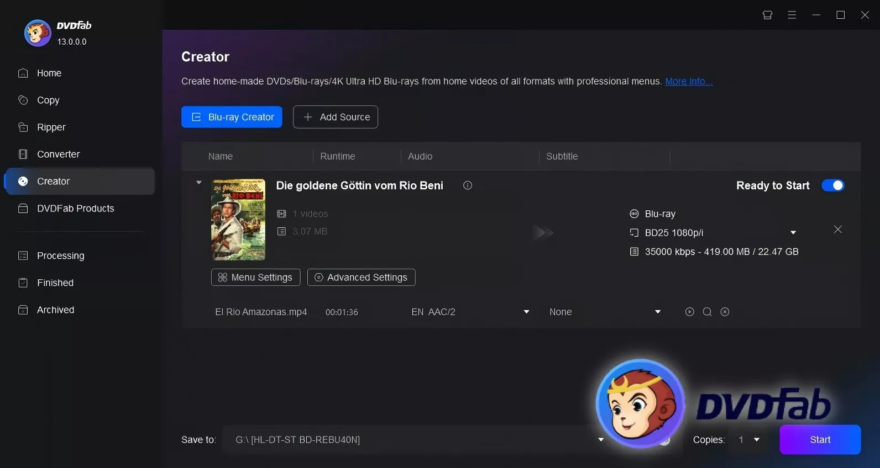This screenshot has width=880, height=468.
Task: Click the 35000 kbps size info text
Action: point(722,252)
